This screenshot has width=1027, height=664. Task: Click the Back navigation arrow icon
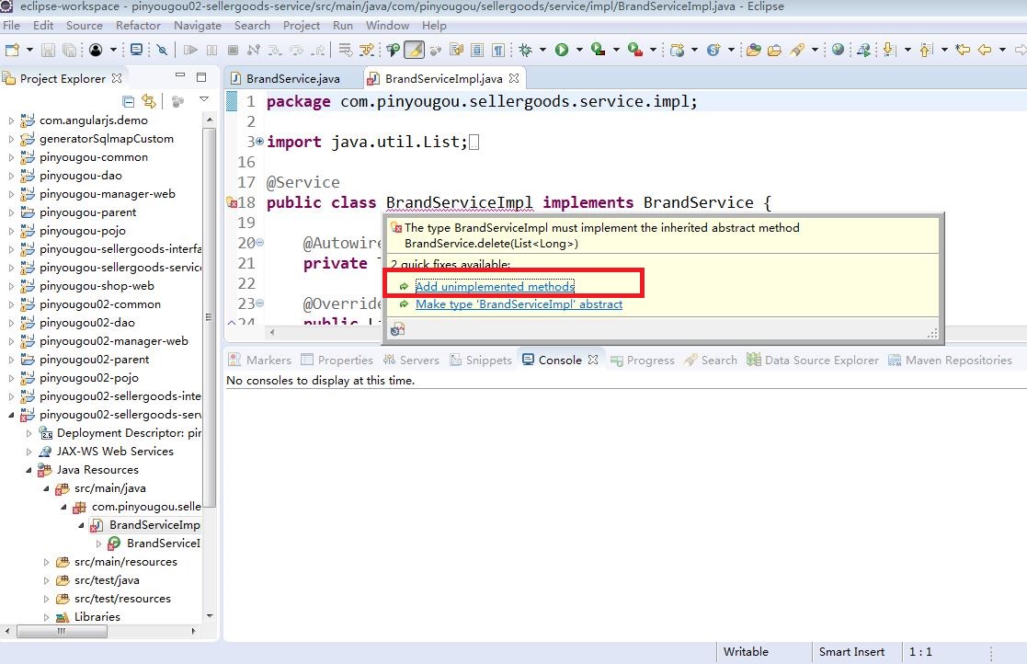point(984,50)
